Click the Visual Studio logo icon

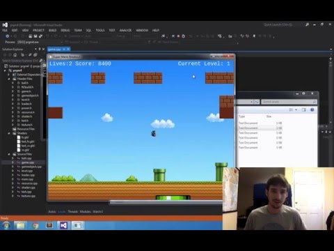point(5,25)
